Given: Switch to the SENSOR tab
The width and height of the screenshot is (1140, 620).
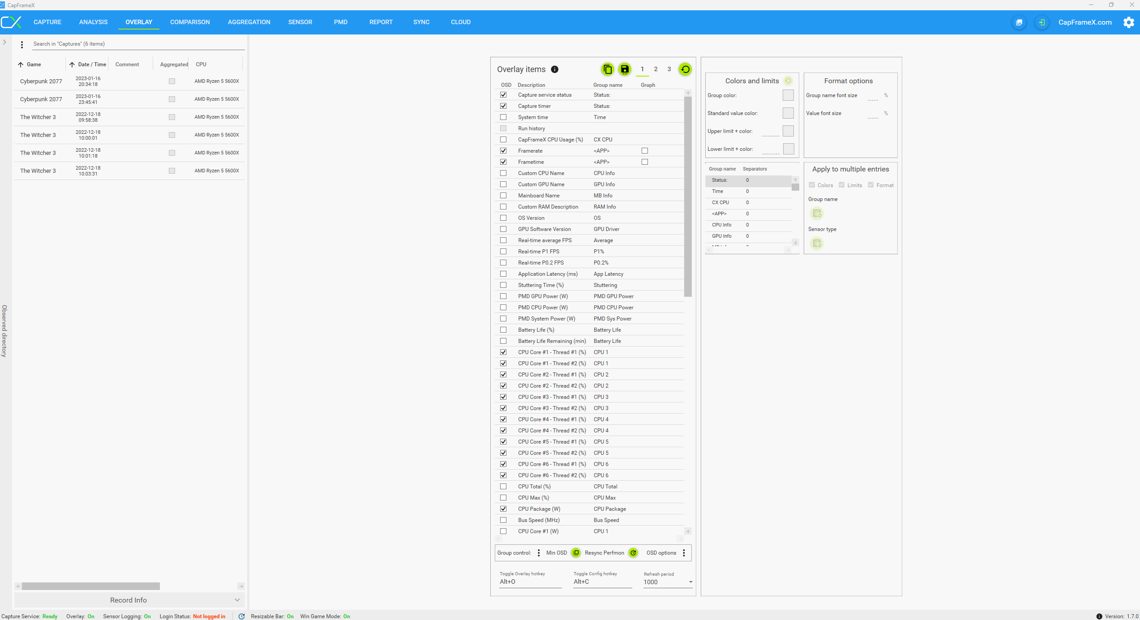Looking at the screenshot, I should pyautogui.click(x=300, y=22).
